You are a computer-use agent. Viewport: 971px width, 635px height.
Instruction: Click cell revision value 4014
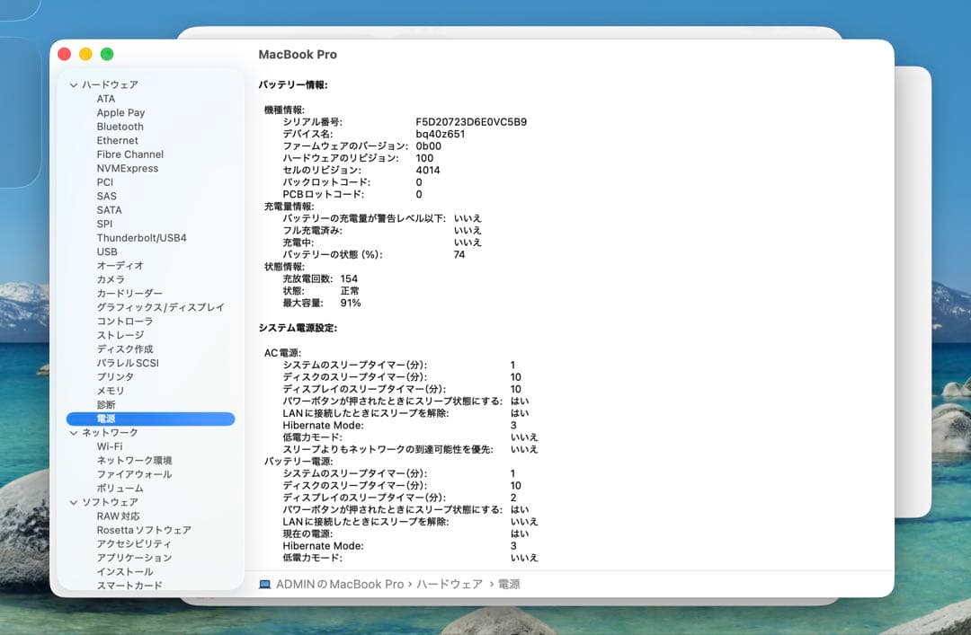click(x=428, y=170)
